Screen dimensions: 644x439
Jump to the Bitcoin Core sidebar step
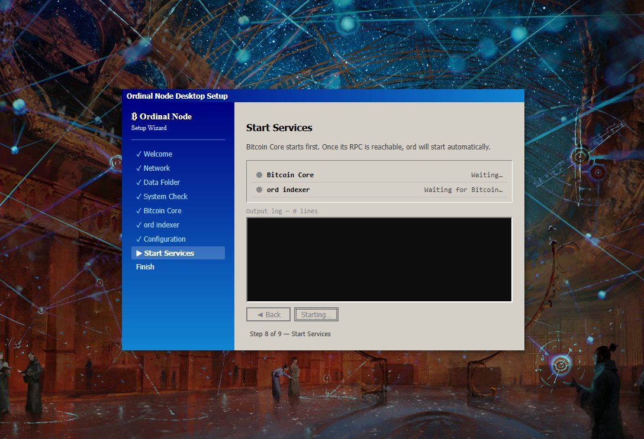[x=178, y=211]
